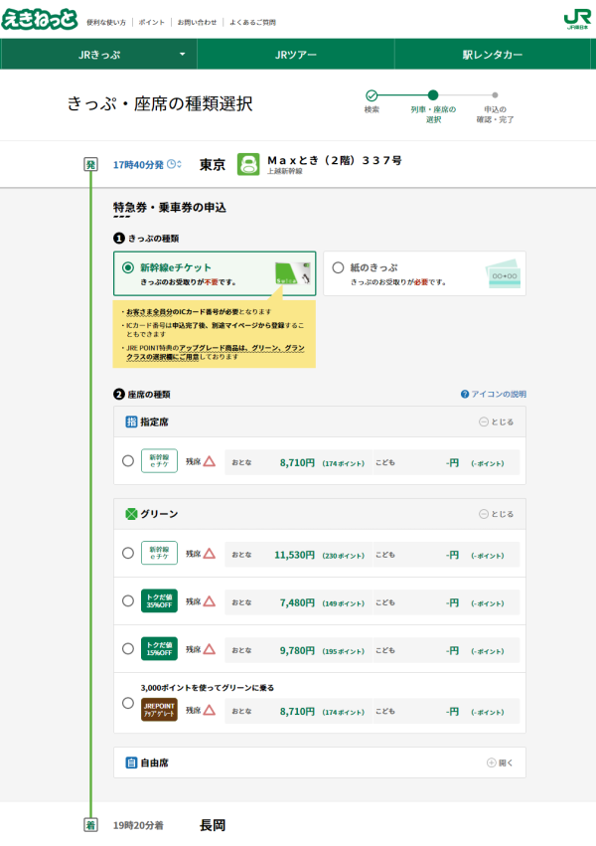
Task: Open the ポイント header link
Action: coord(151,22)
